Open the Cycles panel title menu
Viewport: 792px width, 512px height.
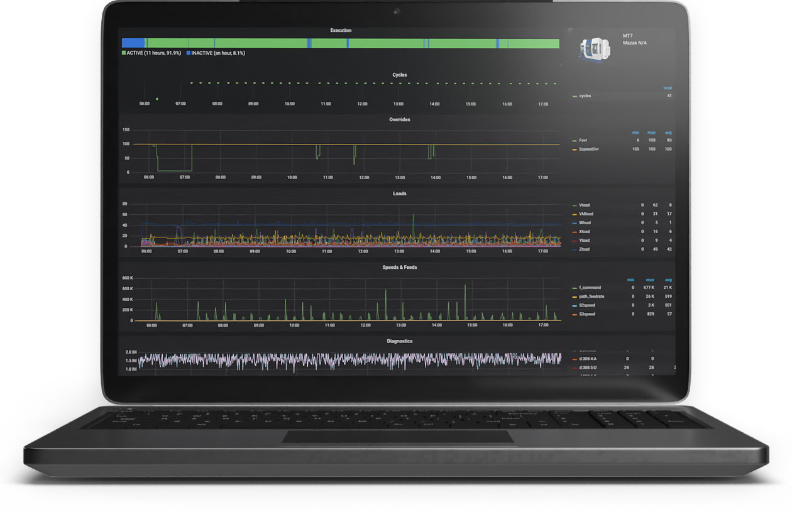click(x=400, y=75)
